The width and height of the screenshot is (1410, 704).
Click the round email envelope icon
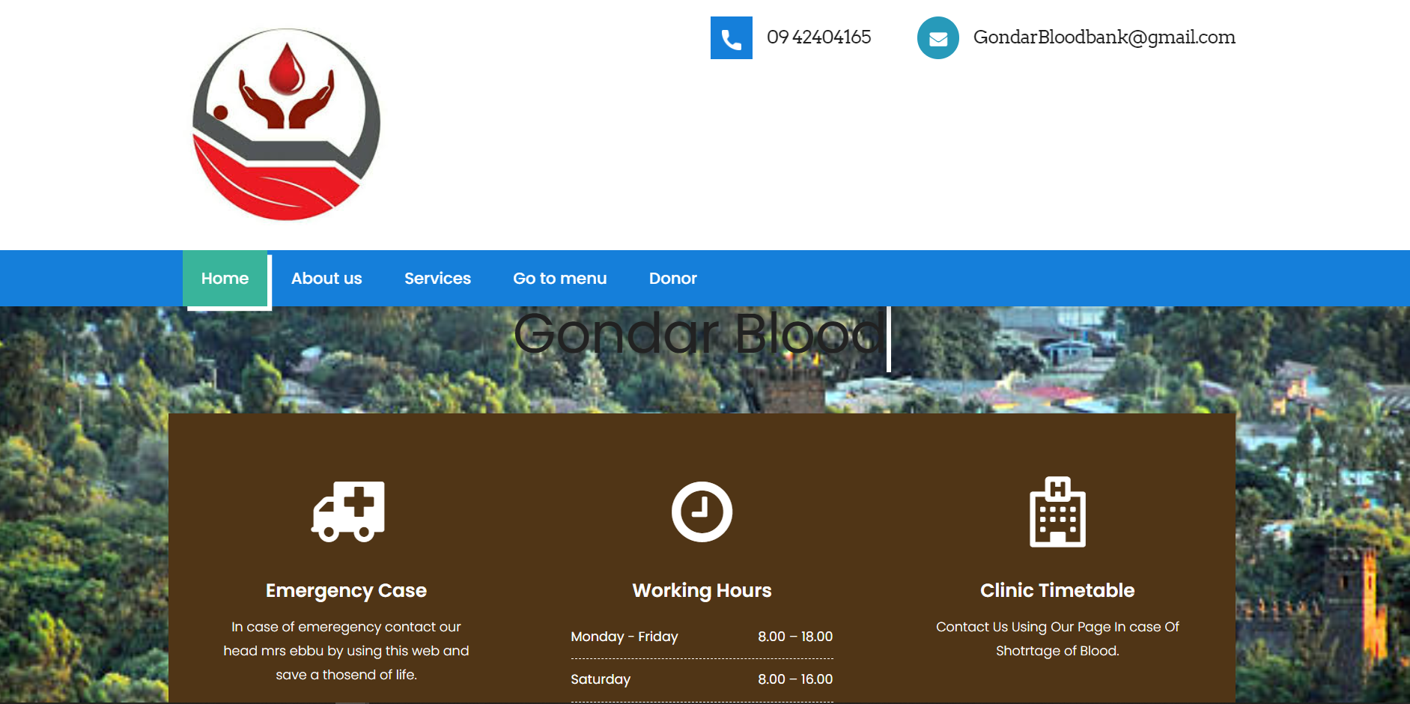click(x=938, y=38)
